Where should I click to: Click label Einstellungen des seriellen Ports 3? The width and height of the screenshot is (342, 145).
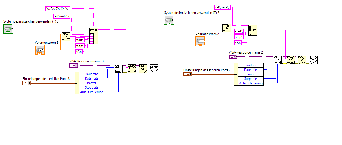[46, 79]
